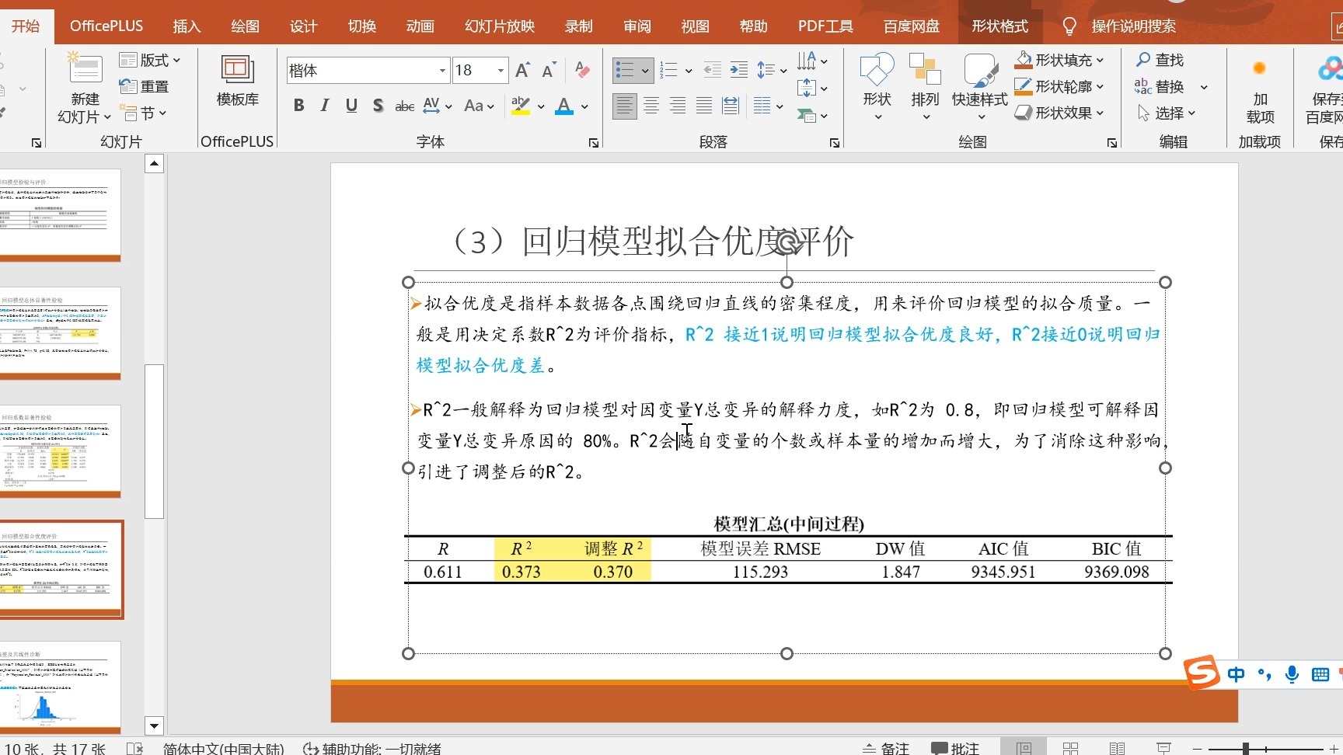The width and height of the screenshot is (1343, 755).
Task: Open the Design 设计 tab
Action: (303, 26)
